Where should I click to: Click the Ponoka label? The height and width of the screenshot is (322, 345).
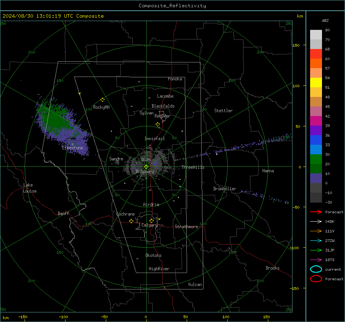tap(175, 79)
